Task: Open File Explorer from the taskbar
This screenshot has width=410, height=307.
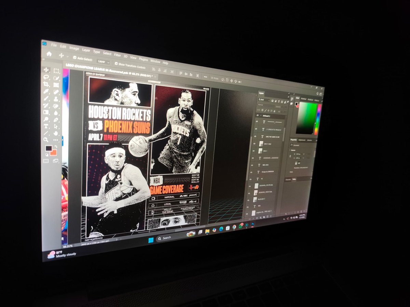Action: click(207, 232)
